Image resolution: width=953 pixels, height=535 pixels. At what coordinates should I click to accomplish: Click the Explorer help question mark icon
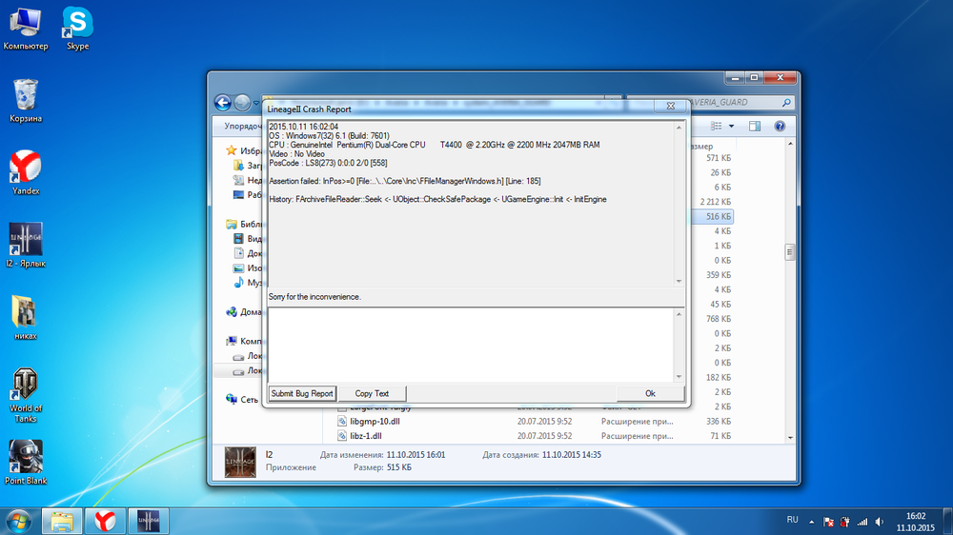(780, 126)
